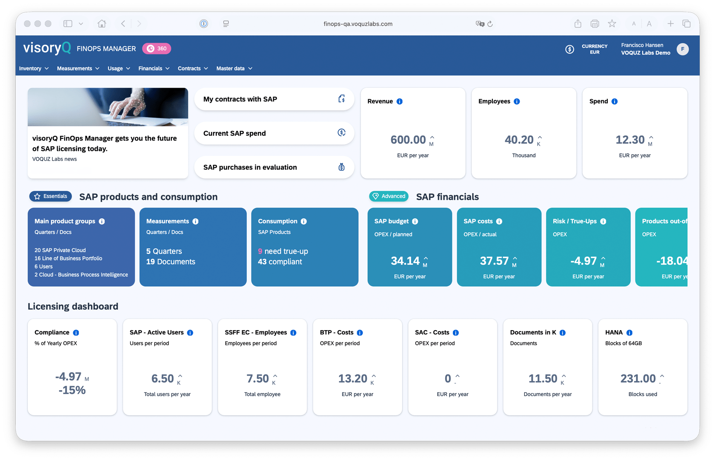
Task: Open the Current SAP spend page
Action: click(x=274, y=133)
